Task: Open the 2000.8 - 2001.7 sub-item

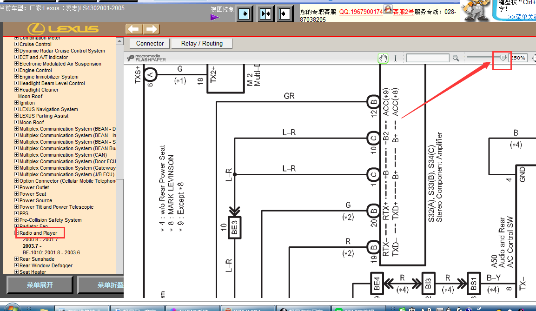Action: (40, 239)
